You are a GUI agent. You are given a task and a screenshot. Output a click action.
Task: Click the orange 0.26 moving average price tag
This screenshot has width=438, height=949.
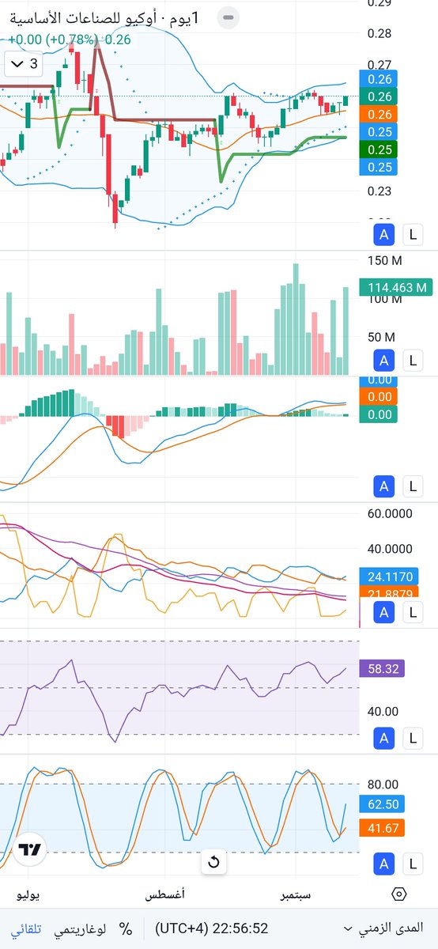pos(379,114)
